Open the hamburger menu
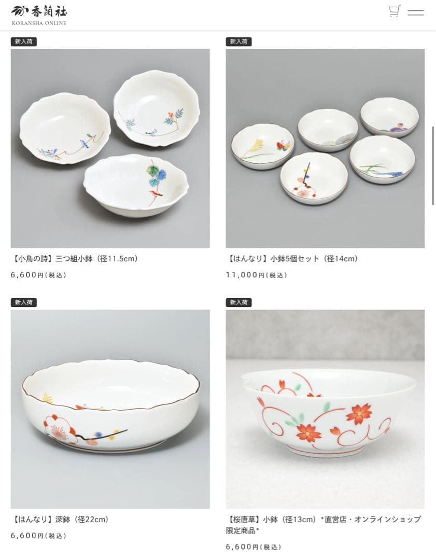 click(x=416, y=13)
